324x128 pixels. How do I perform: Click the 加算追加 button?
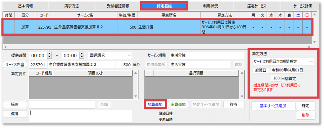[155, 105]
